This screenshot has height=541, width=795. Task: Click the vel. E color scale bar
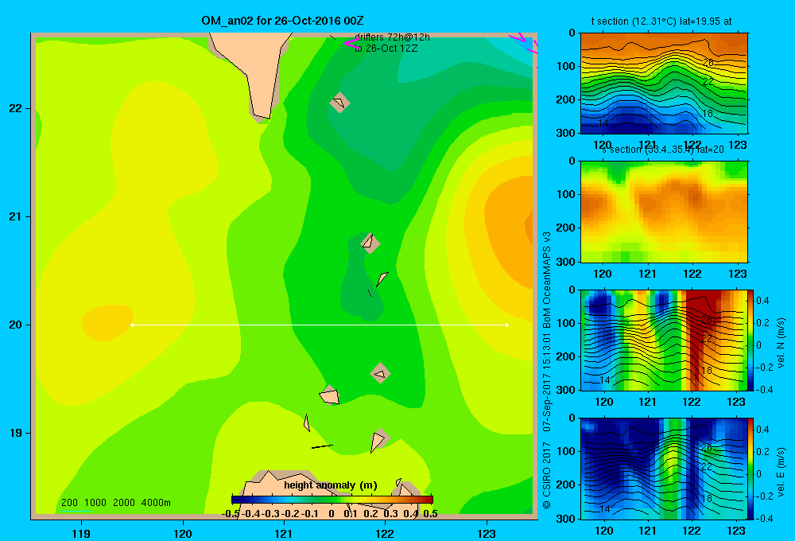pyautogui.click(x=750, y=469)
